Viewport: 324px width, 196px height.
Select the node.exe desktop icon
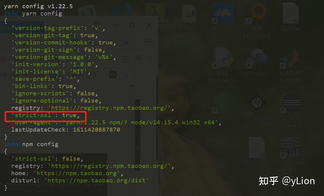223,107
